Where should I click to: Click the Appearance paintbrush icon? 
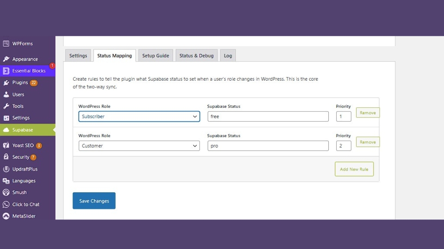pyautogui.click(x=6, y=59)
